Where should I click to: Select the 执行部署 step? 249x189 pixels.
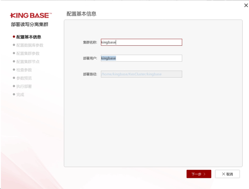(24, 86)
